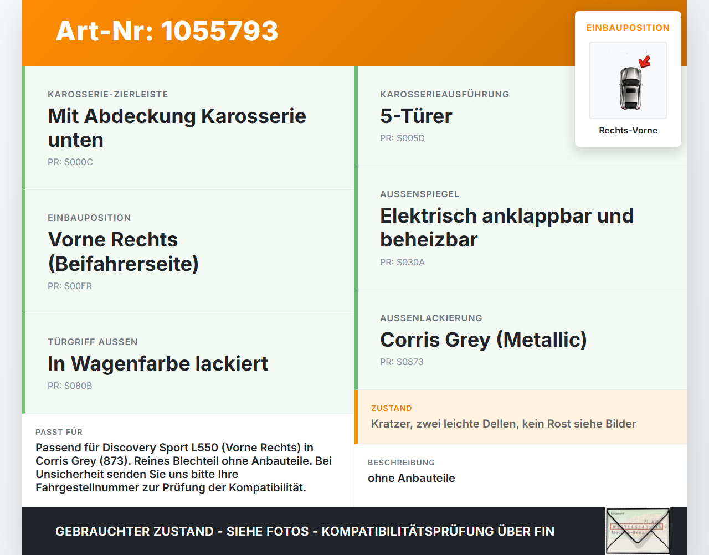The image size is (709, 555).
Task: Click the orange Einbauposition card title
Action: pos(628,28)
